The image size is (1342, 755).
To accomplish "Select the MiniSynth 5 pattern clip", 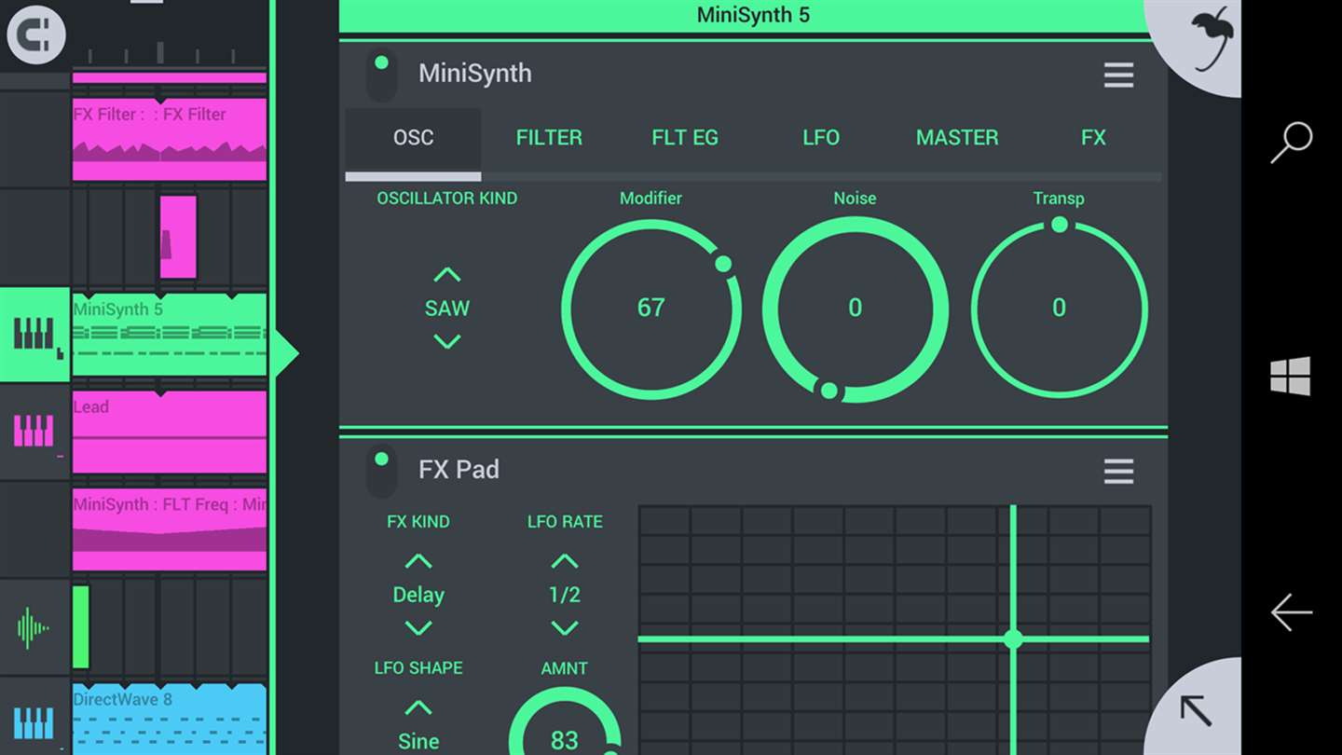I will (170, 335).
